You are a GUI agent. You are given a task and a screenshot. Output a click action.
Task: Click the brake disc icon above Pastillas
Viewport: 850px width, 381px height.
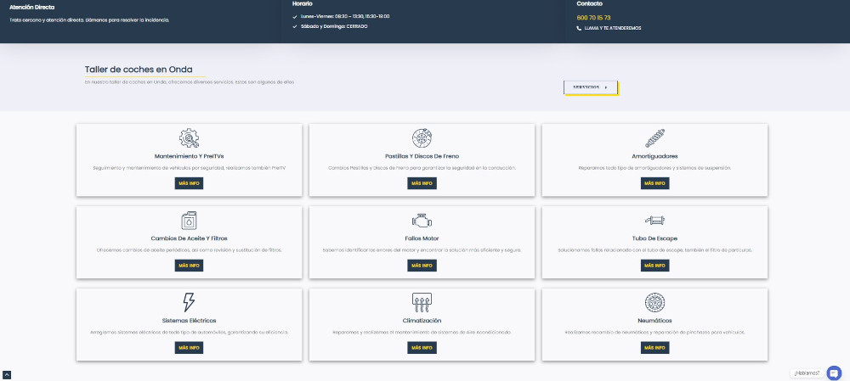[422, 138]
